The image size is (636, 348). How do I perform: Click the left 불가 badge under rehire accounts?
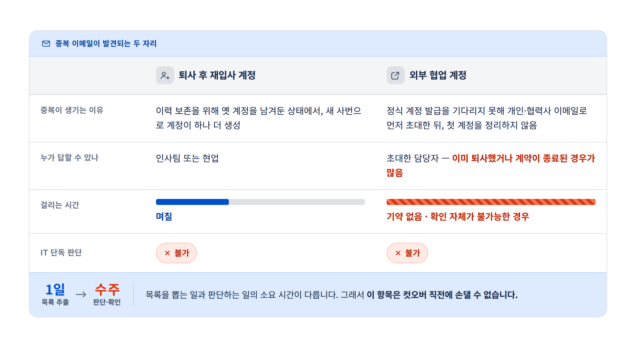click(x=177, y=253)
